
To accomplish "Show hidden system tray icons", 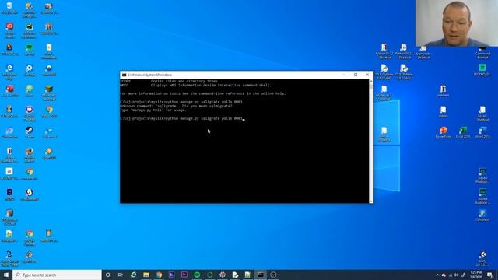I will point(437,275).
